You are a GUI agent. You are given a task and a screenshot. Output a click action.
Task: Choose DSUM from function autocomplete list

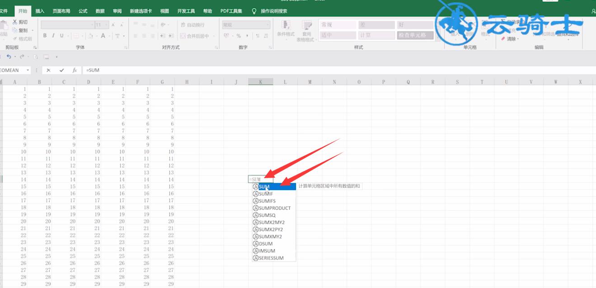point(274,243)
